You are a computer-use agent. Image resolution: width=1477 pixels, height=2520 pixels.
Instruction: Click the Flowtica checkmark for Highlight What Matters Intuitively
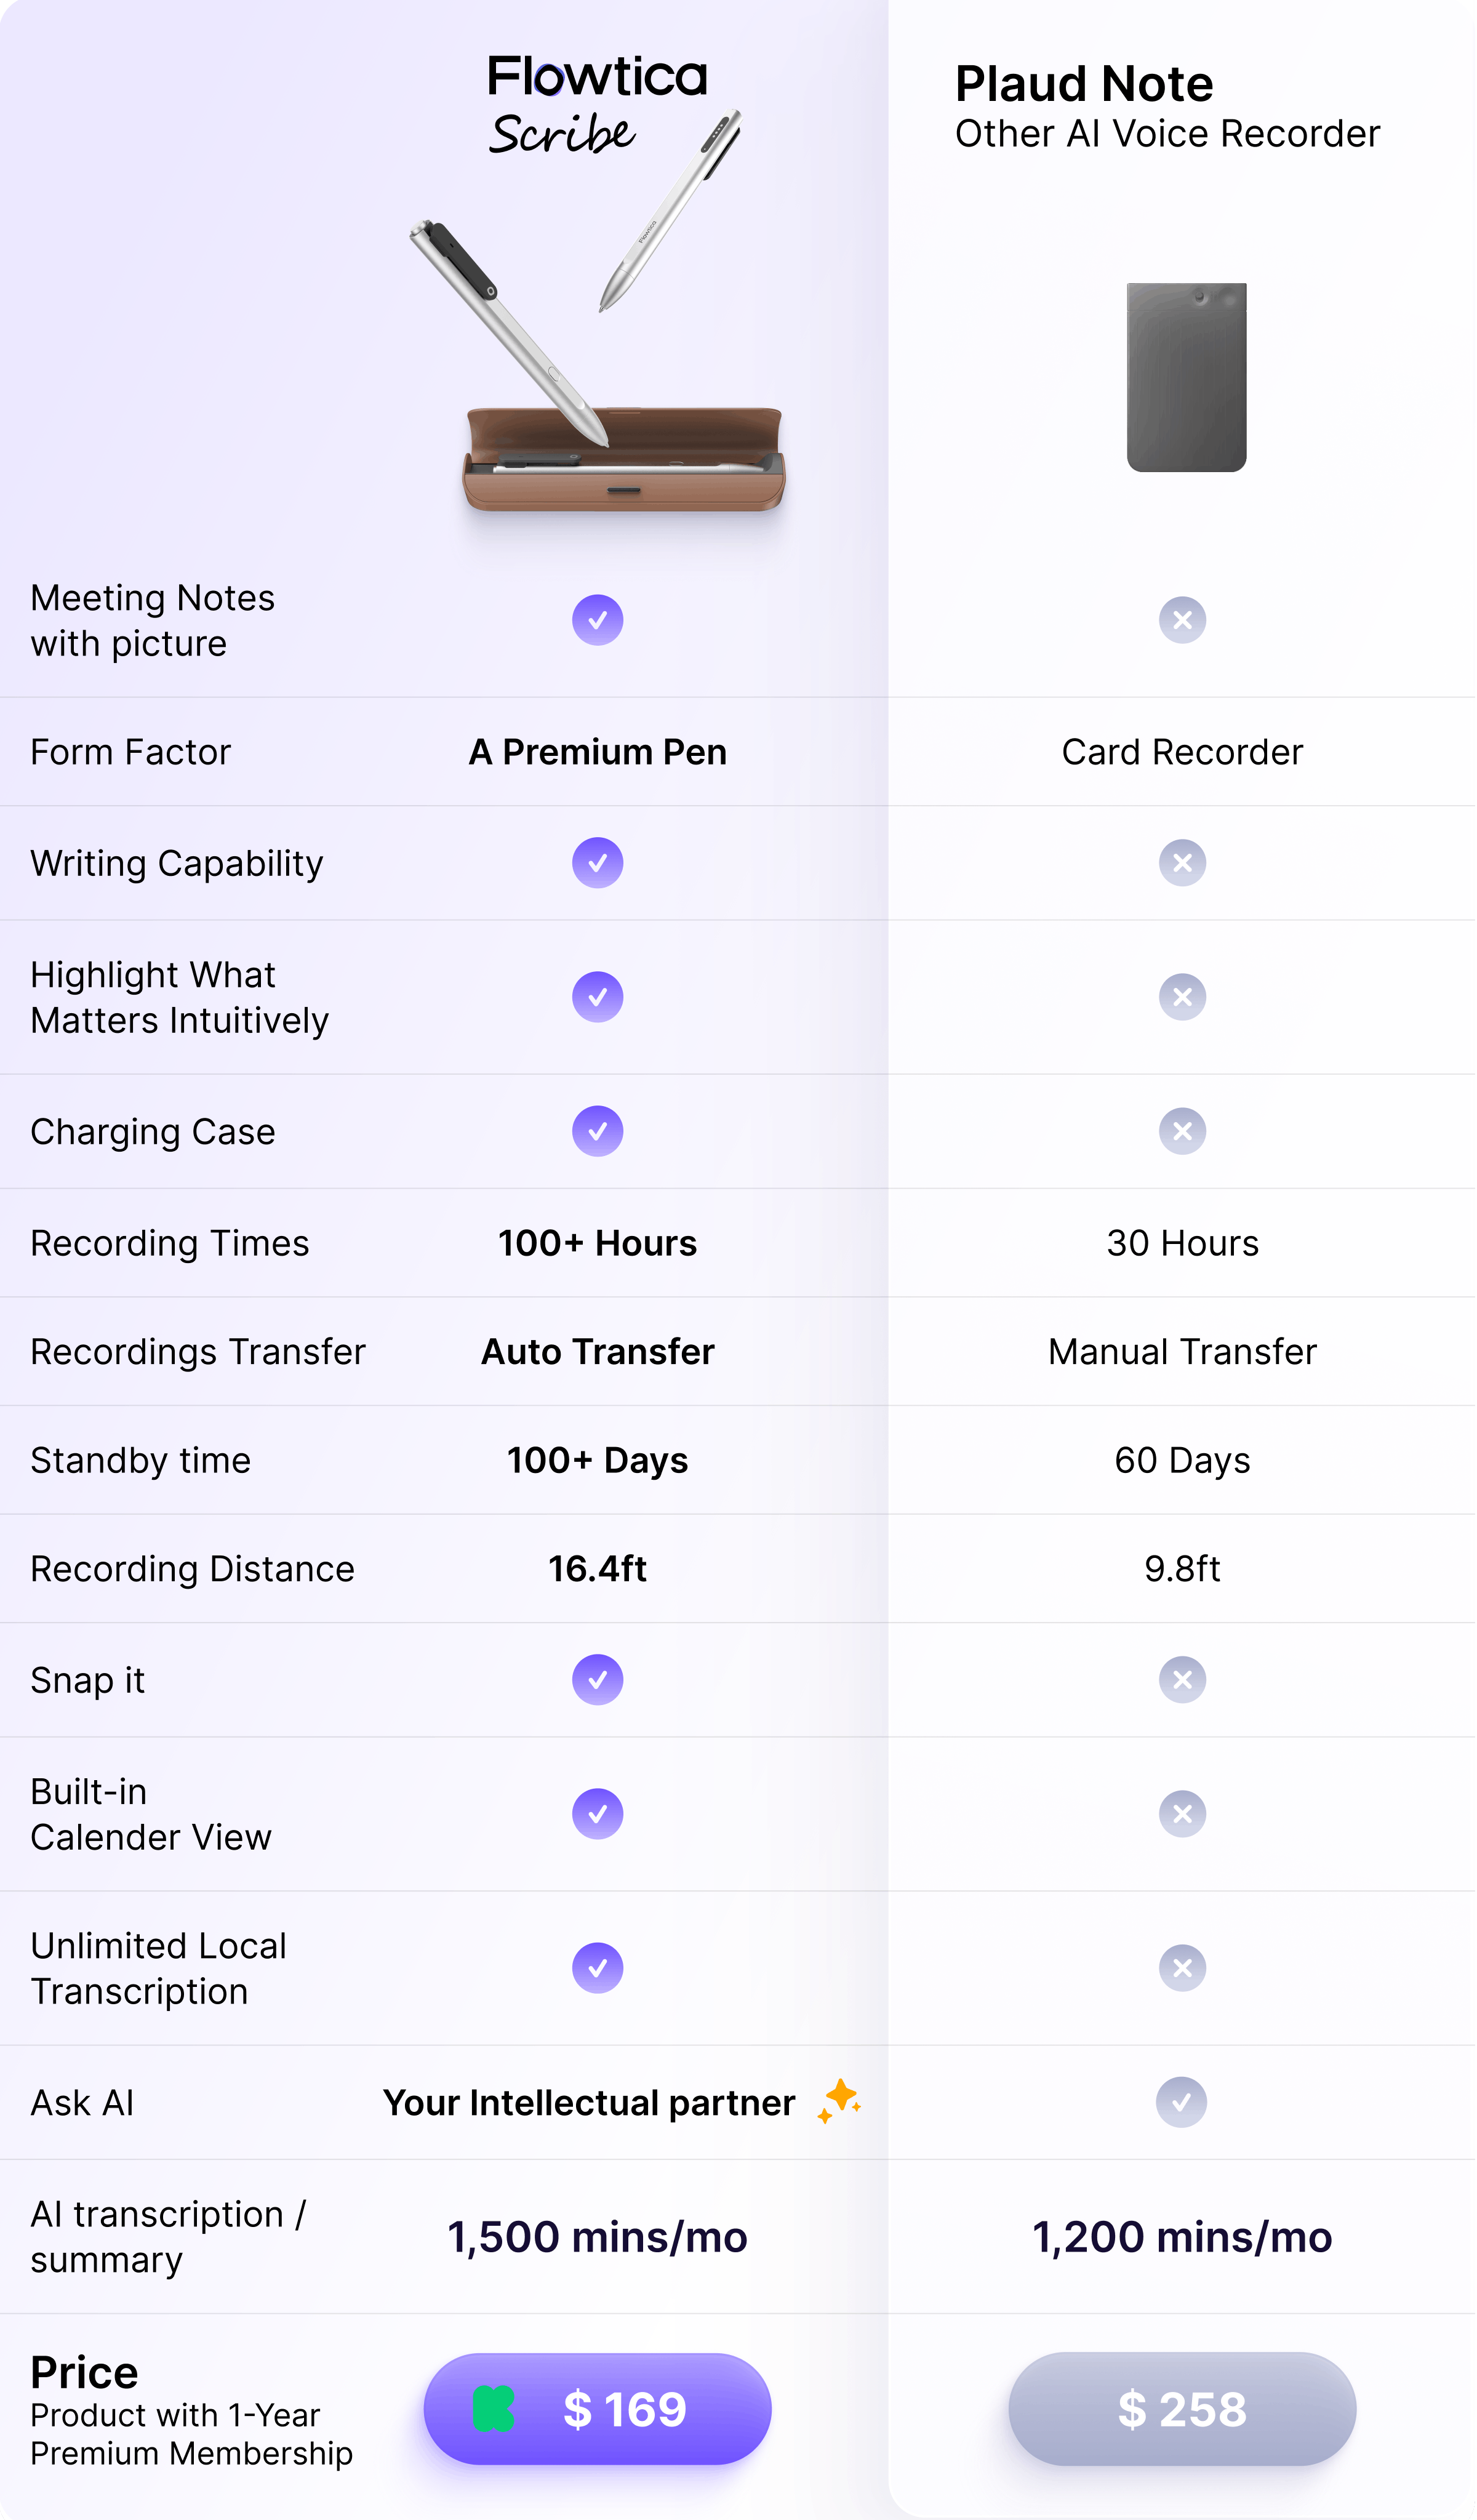[598, 997]
